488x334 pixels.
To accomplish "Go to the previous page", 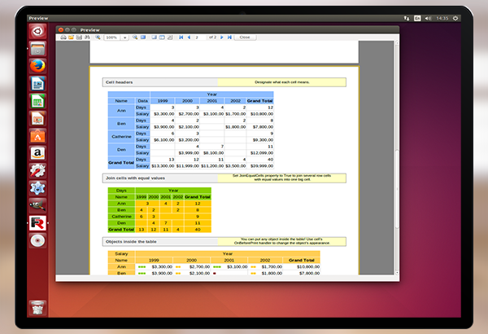I will (190, 37).
